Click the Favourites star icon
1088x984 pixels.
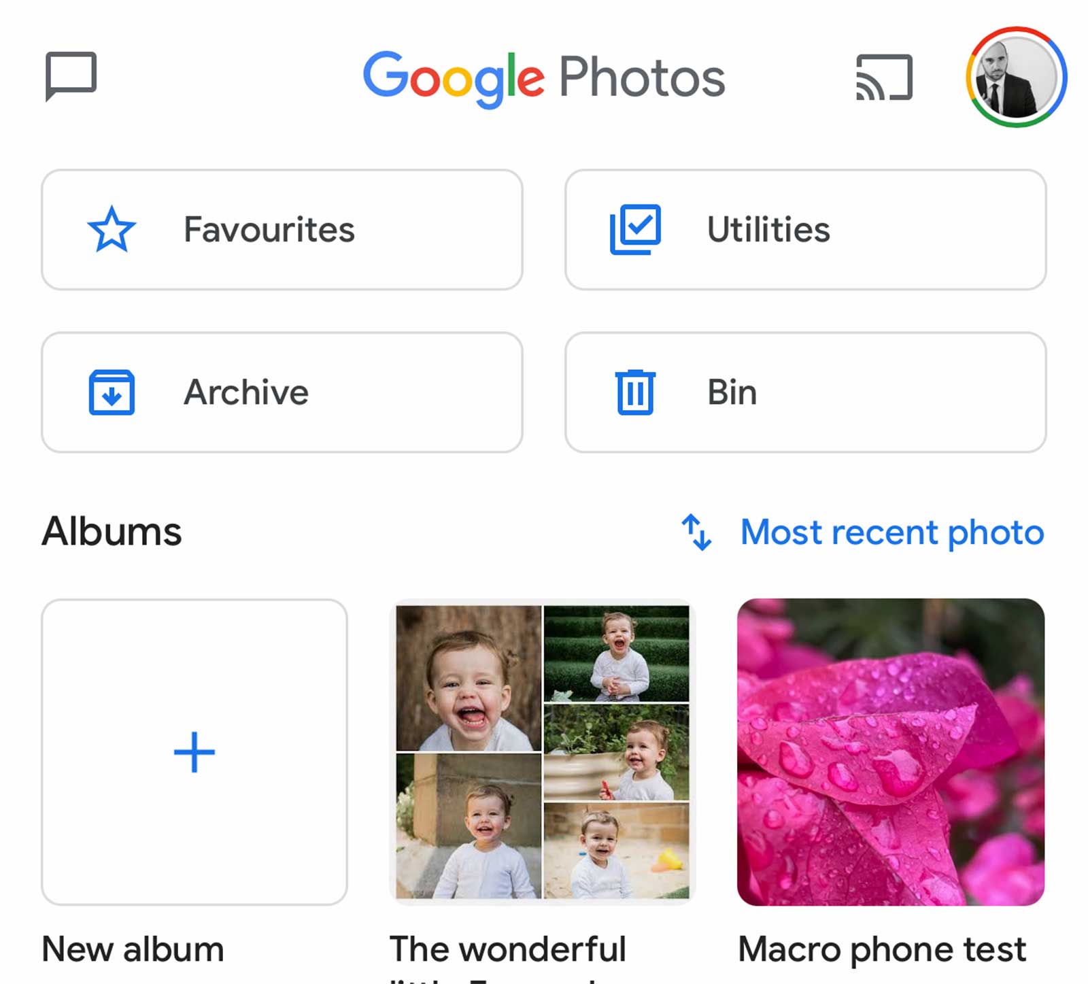click(x=112, y=230)
